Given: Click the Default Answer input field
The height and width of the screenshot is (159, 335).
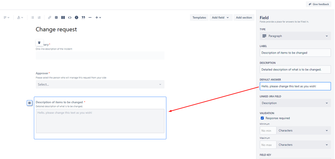Looking at the screenshot, I should tap(295, 86).
